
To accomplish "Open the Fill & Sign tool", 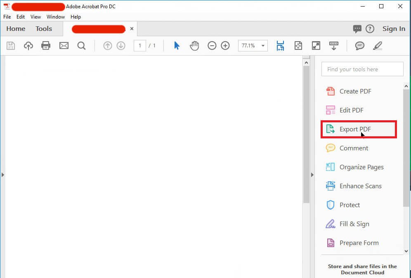I will (347, 224).
